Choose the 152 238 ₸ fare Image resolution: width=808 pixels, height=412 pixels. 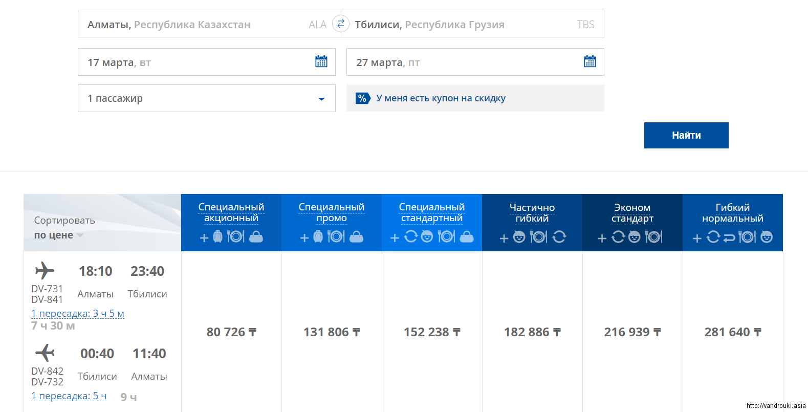[432, 332]
